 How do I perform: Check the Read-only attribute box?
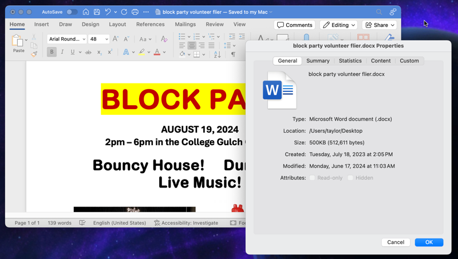[312, 178]
